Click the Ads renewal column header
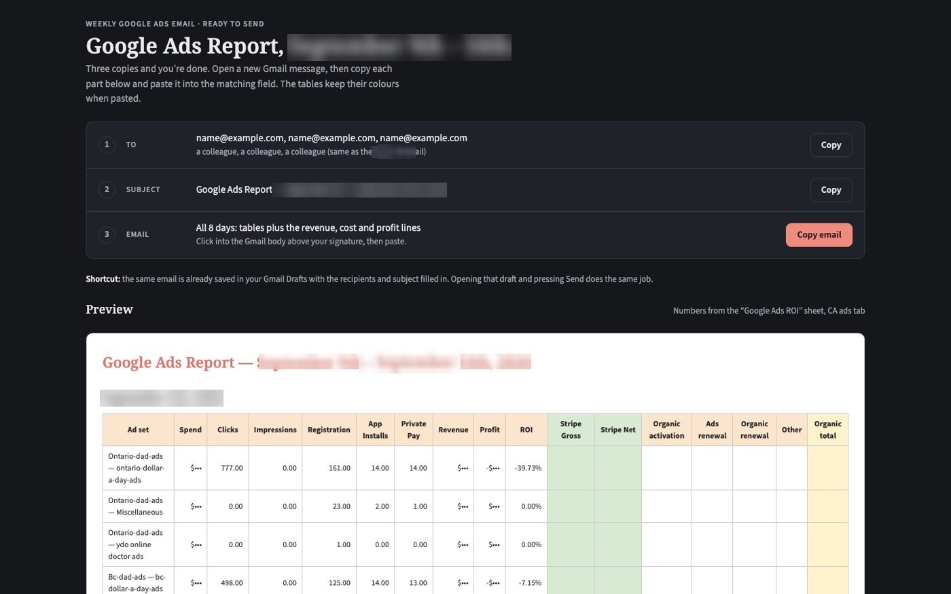 coord(712,430)
